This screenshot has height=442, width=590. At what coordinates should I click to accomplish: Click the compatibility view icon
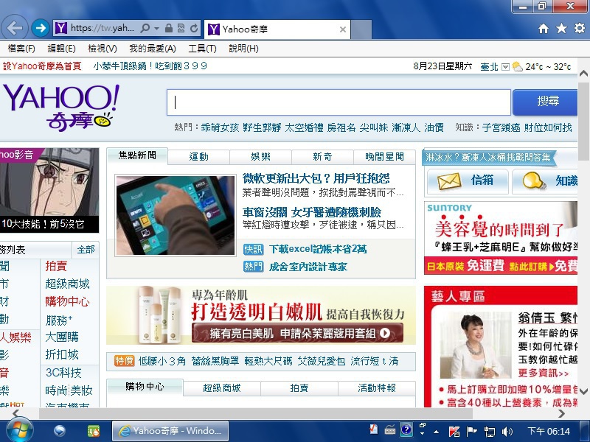click(x=181, y=28)
